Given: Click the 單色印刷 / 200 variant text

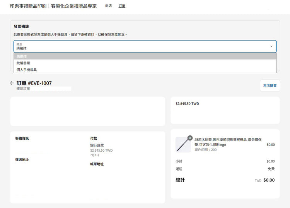Looking at the screenshot, I should tap(205, 150).
